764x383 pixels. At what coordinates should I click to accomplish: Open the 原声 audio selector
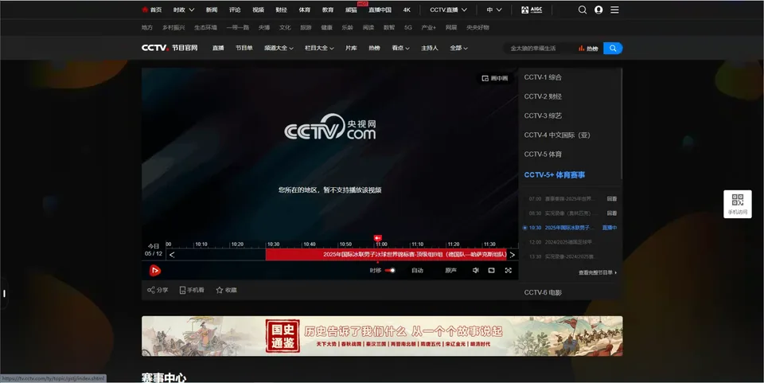coord(450,271)
